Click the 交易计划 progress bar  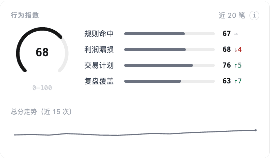169,65
